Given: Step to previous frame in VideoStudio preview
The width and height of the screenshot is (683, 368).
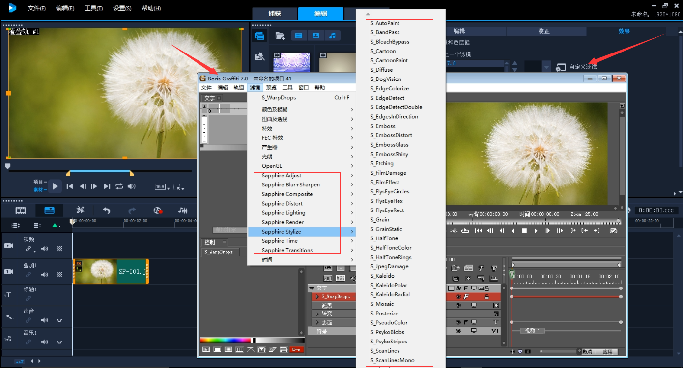Looking at the screenshot, I should pyautogui.click(x=83, y=186).
